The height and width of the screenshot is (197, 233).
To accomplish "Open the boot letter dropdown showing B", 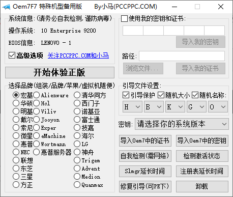I will coord(154,107).
